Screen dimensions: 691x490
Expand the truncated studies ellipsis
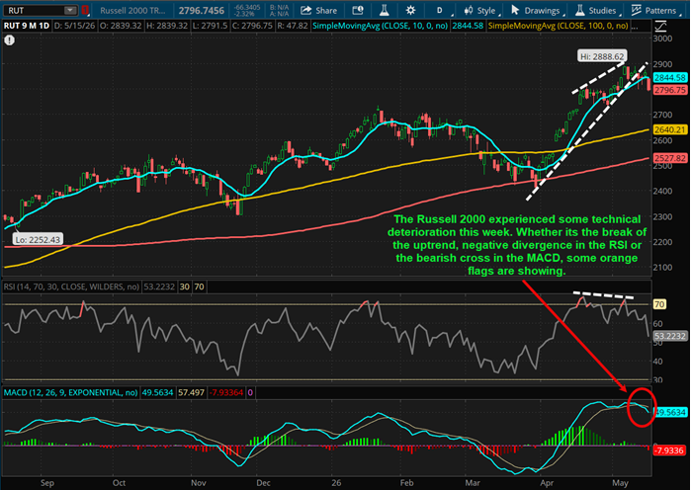coord(634,27)
